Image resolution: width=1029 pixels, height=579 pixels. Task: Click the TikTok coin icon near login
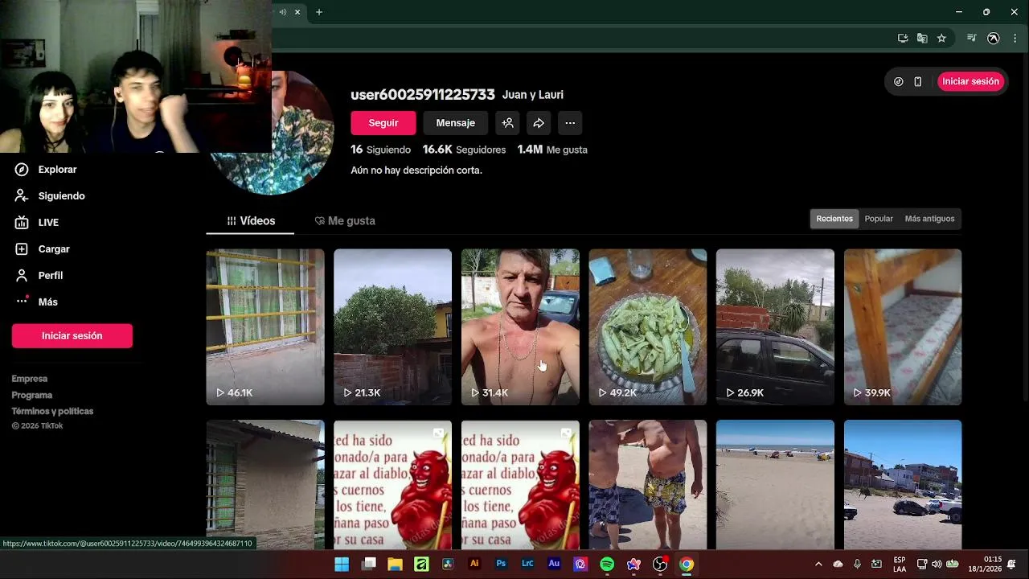click(x=899, y=81)
